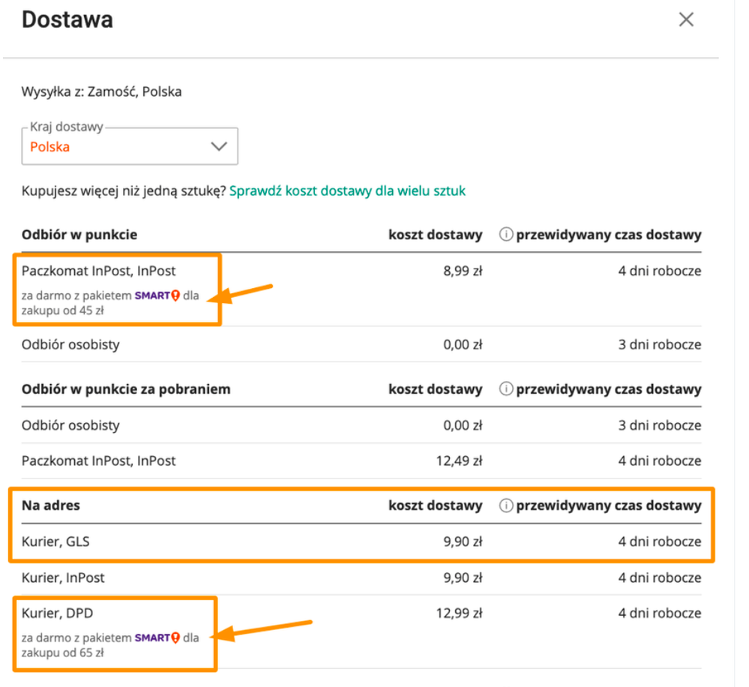Click info icon in Odbiór w punkcie header
Screen dimensions: 749x687
(506, 235)
